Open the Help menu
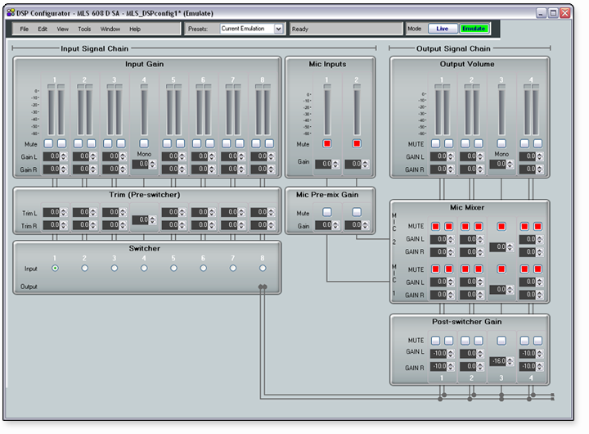 [135, 29]
